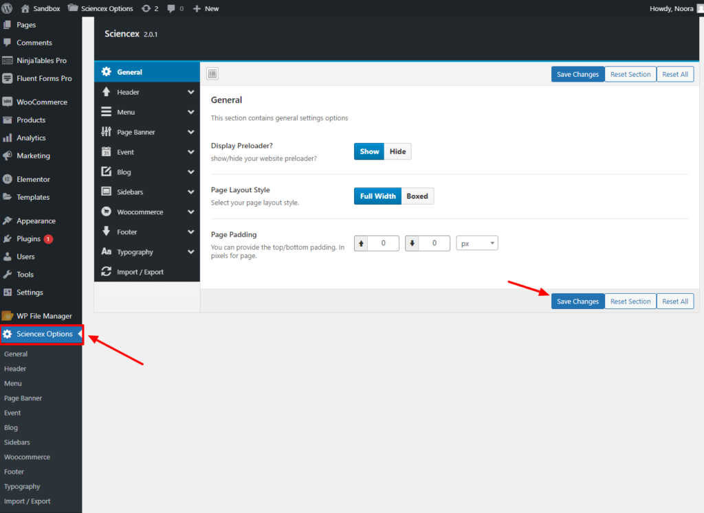Select Boxed page layout style

pyautogui.click(x=417, y=196)
